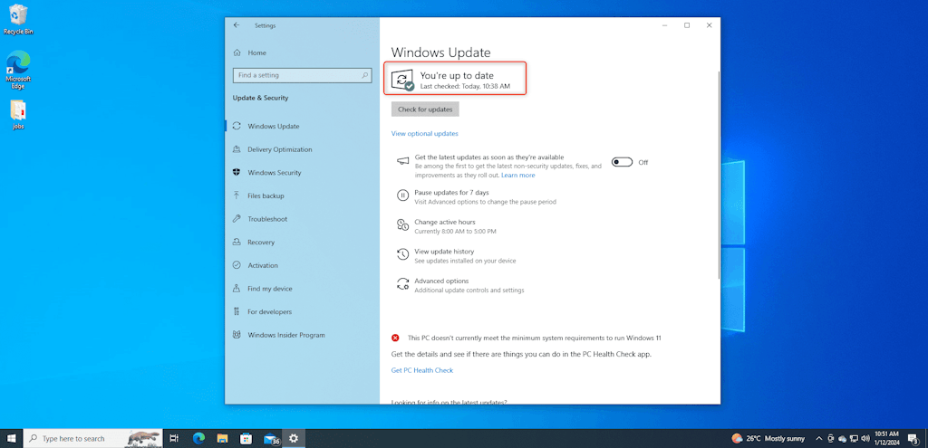Click the taskbar search box

(x=93, y=439)
